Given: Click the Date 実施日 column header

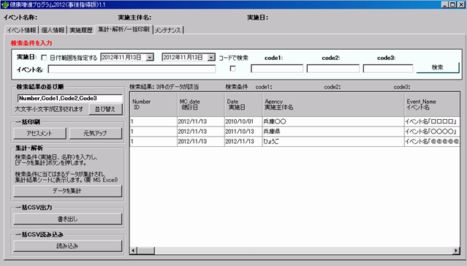Looking at the screenshot, I should click(243, 104).
